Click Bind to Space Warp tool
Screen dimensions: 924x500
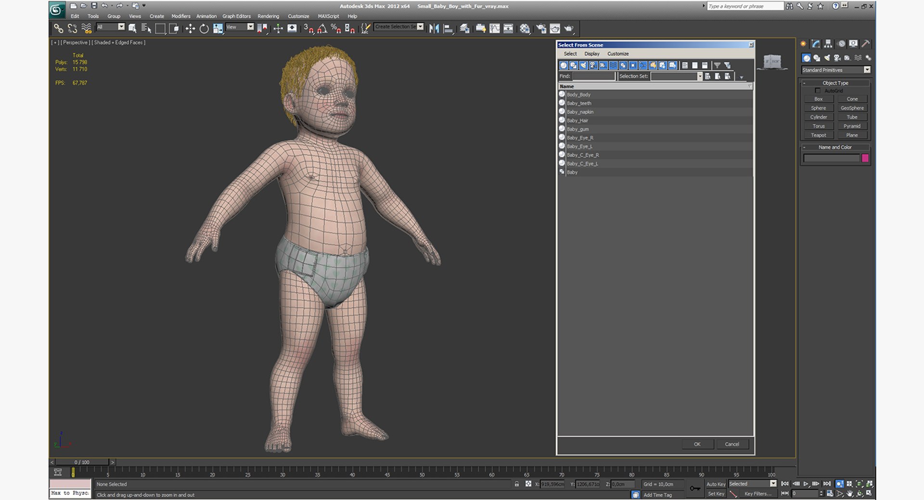[x=86, y=28]
